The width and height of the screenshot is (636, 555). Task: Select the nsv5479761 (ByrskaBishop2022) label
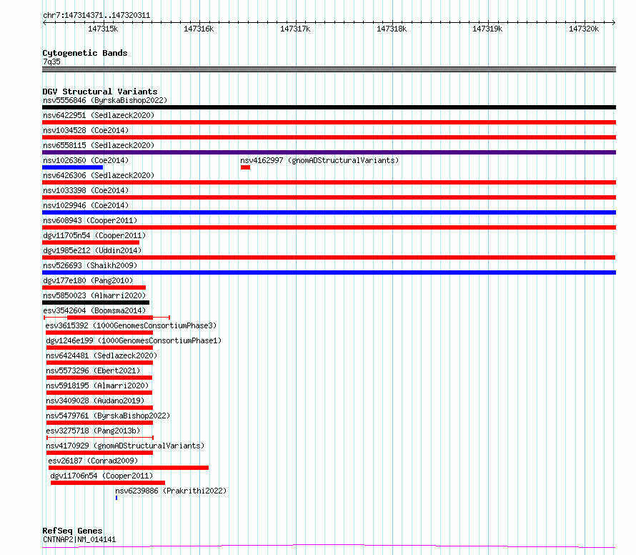[x=108, y=416]
